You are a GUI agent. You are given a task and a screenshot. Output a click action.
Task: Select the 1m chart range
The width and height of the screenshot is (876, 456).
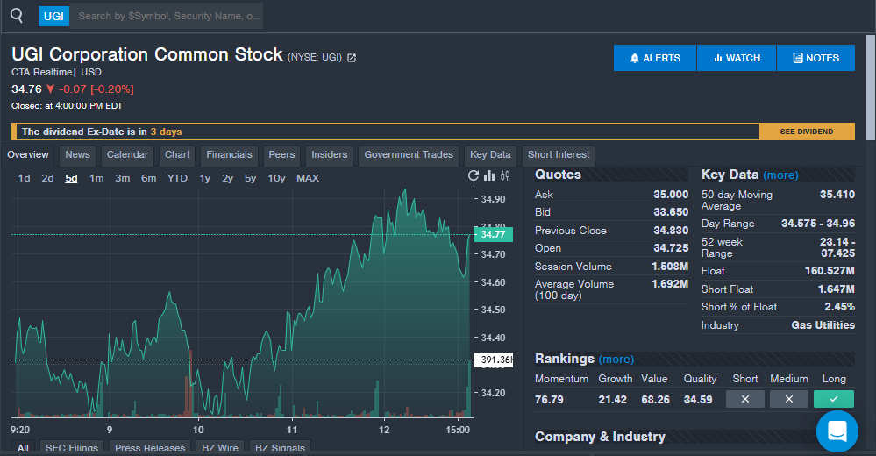pyautogui.click(x=96, y=178)
